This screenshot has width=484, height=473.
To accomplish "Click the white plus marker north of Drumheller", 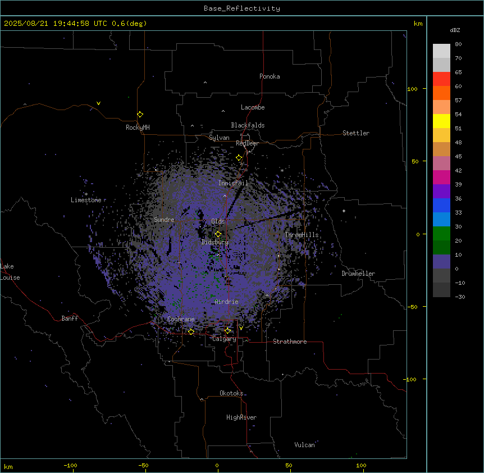I will (344, 211).
